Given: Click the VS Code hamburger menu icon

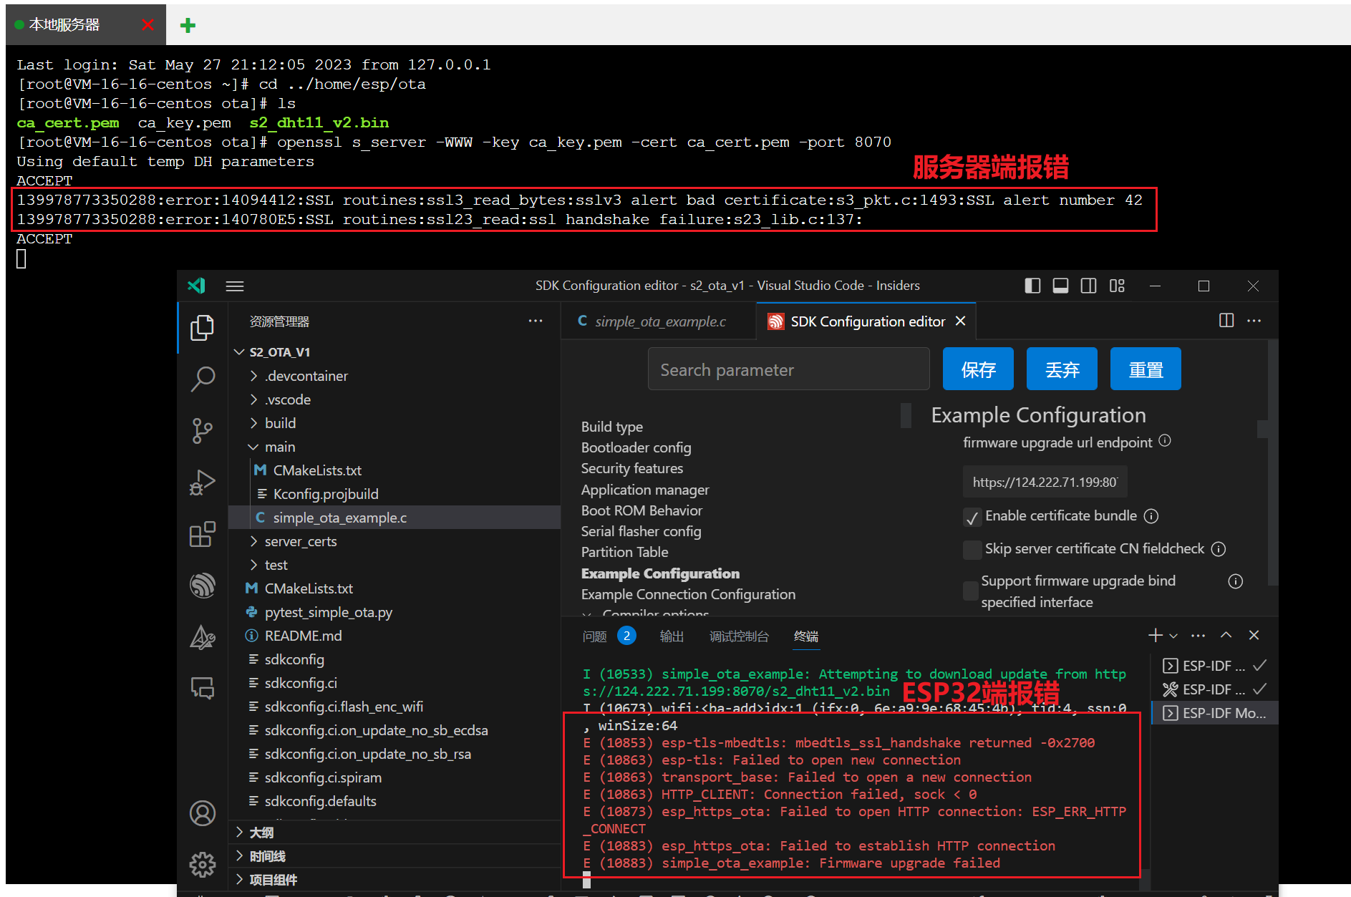Looking at the screenshot, I should pos(235,286).
